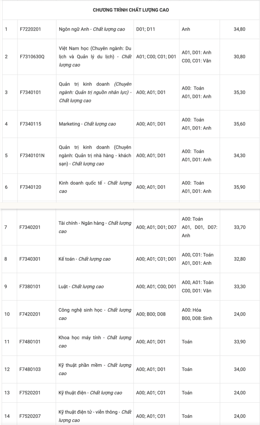
Task: Select subject combination "A00; A01; D01; D07"
Action: click(x=156, y=227)
